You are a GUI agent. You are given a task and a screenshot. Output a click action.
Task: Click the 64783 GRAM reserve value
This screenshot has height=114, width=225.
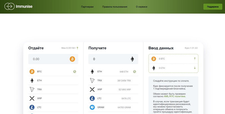pos(124,108)
